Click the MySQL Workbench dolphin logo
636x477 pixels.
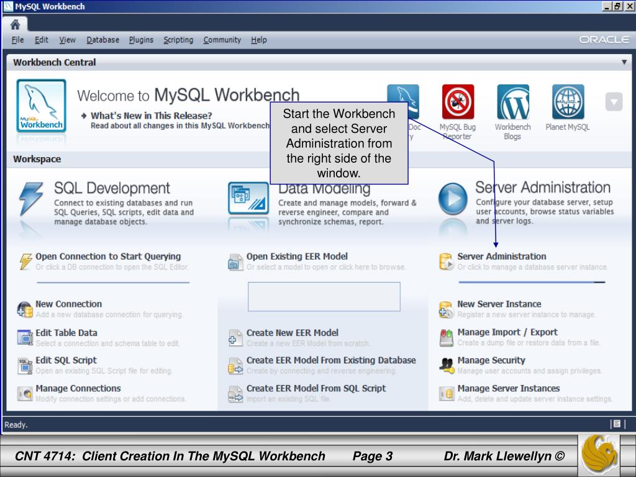click(x=42, y=106)
